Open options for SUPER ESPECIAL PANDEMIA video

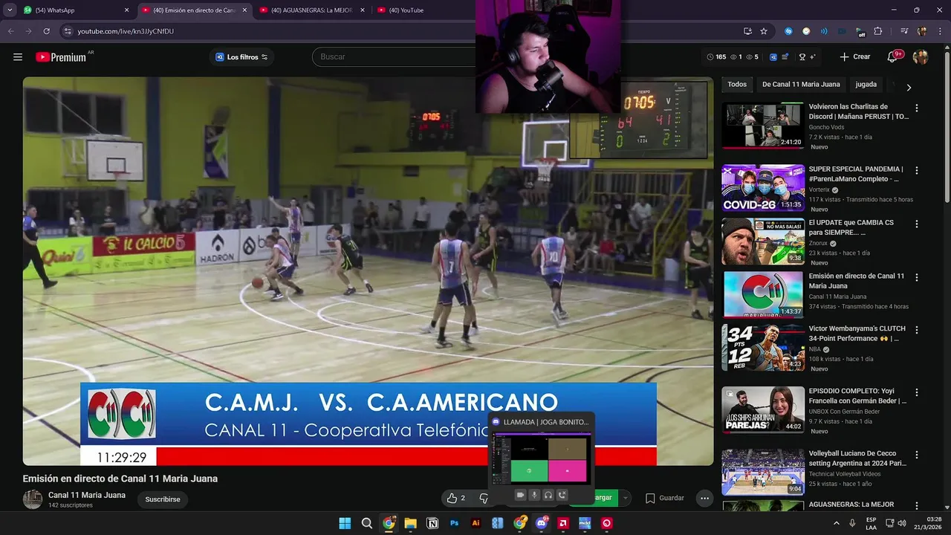[x=916, y=170]
